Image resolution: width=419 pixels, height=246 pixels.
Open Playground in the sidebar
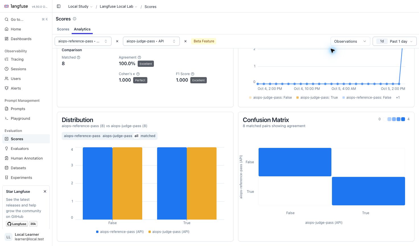pyautogui.click(x=26, y=118)
